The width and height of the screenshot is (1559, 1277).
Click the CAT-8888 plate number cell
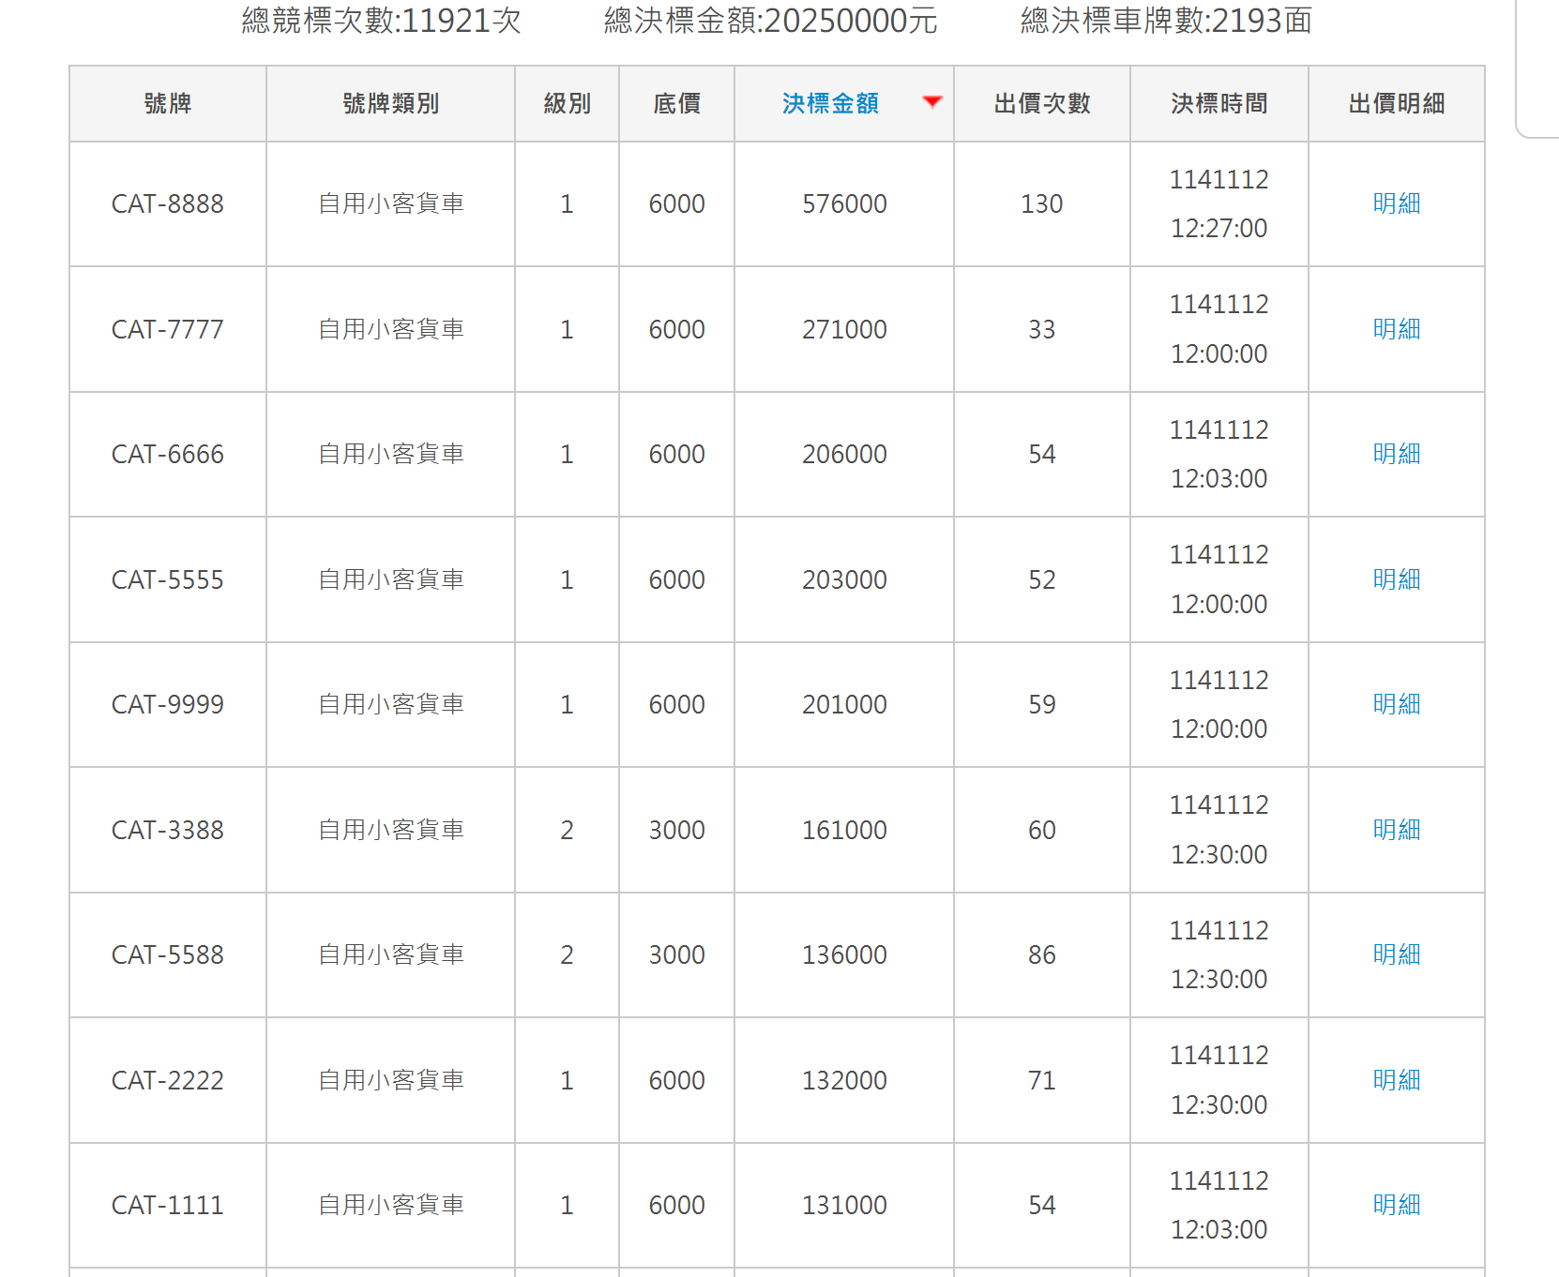coord(168,203)
